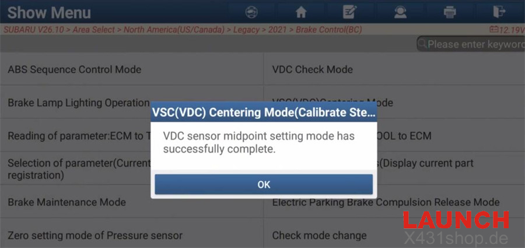Click the search magnifier icon
The height and width of the screenshot is (248, 525).
[422, 44]
